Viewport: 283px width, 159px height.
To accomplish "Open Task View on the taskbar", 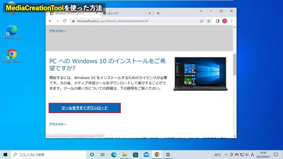I will pos(103,155).
